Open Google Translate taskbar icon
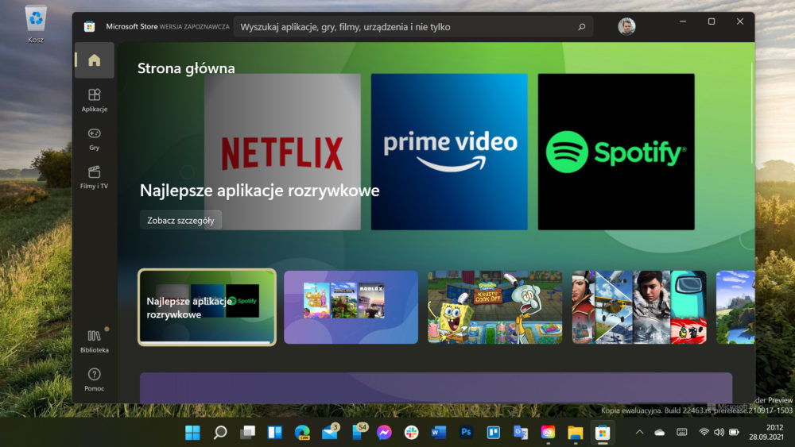Image resolution: width=795 pixels, height=447 pixels. [521, 433]
